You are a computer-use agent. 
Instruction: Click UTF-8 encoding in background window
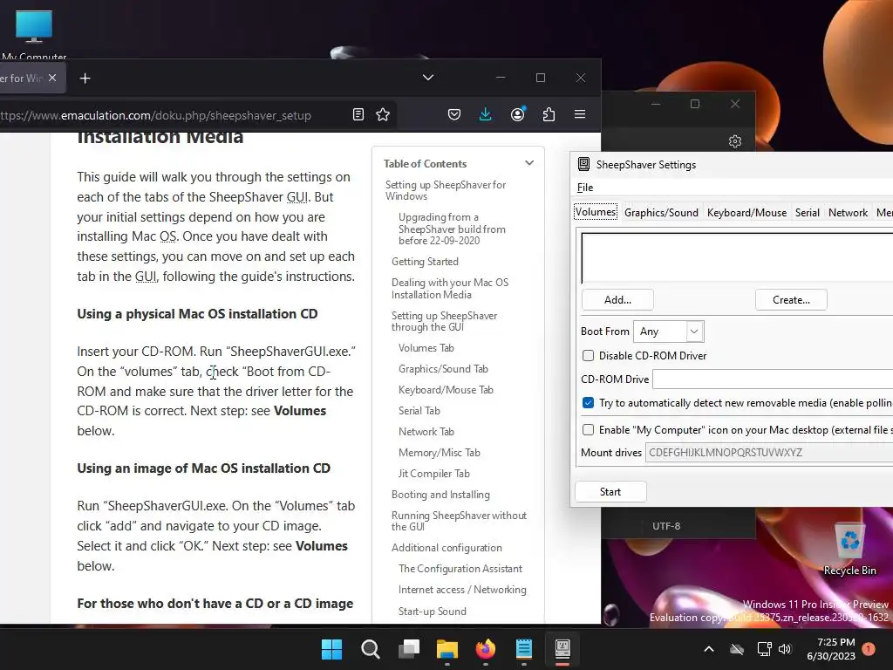point(666,526)
